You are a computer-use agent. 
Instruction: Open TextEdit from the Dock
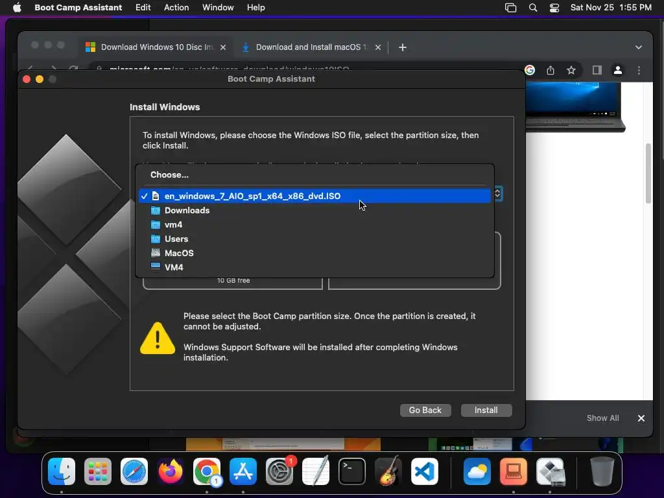(316, 471)
